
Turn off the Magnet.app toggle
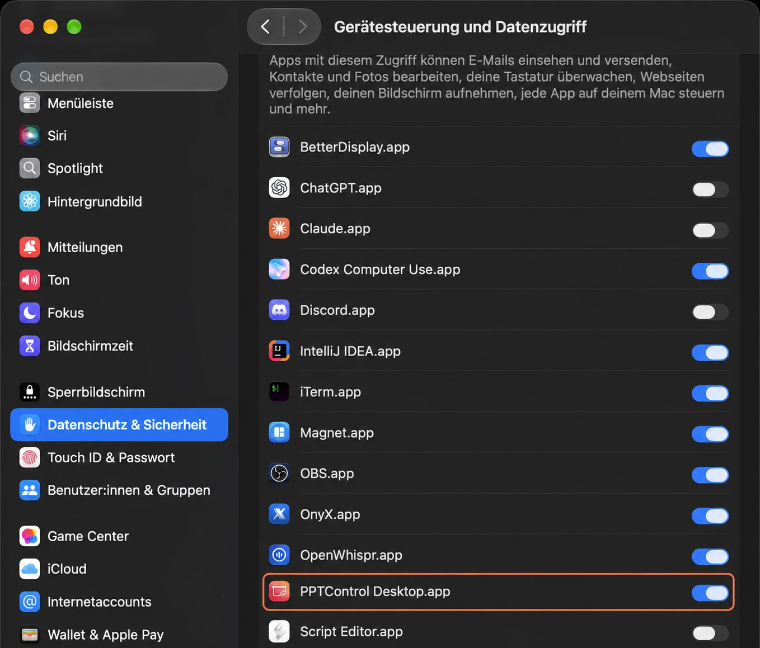coord(710,434)
